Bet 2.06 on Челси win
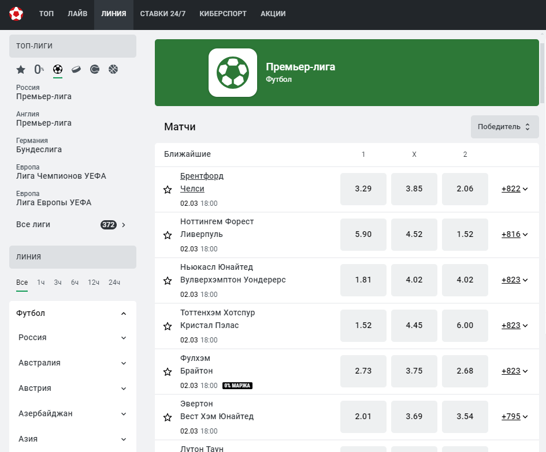Viewport: 546px width, 452px height. (465, 189)
